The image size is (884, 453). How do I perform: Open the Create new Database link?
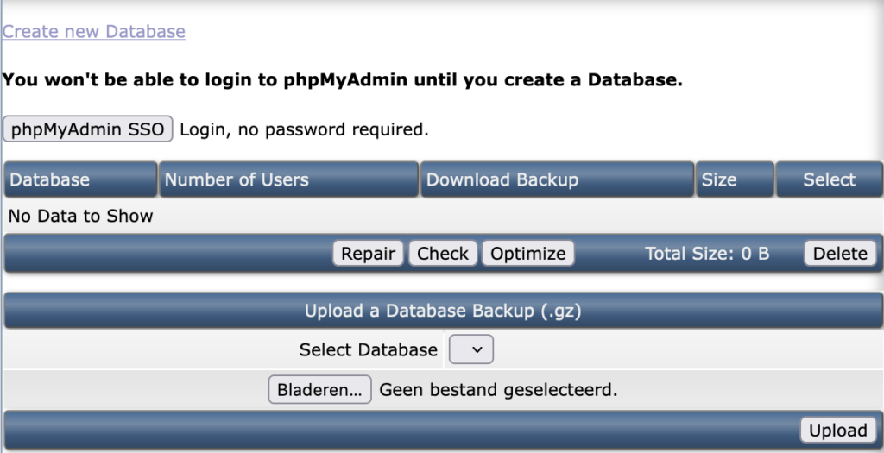93,32
